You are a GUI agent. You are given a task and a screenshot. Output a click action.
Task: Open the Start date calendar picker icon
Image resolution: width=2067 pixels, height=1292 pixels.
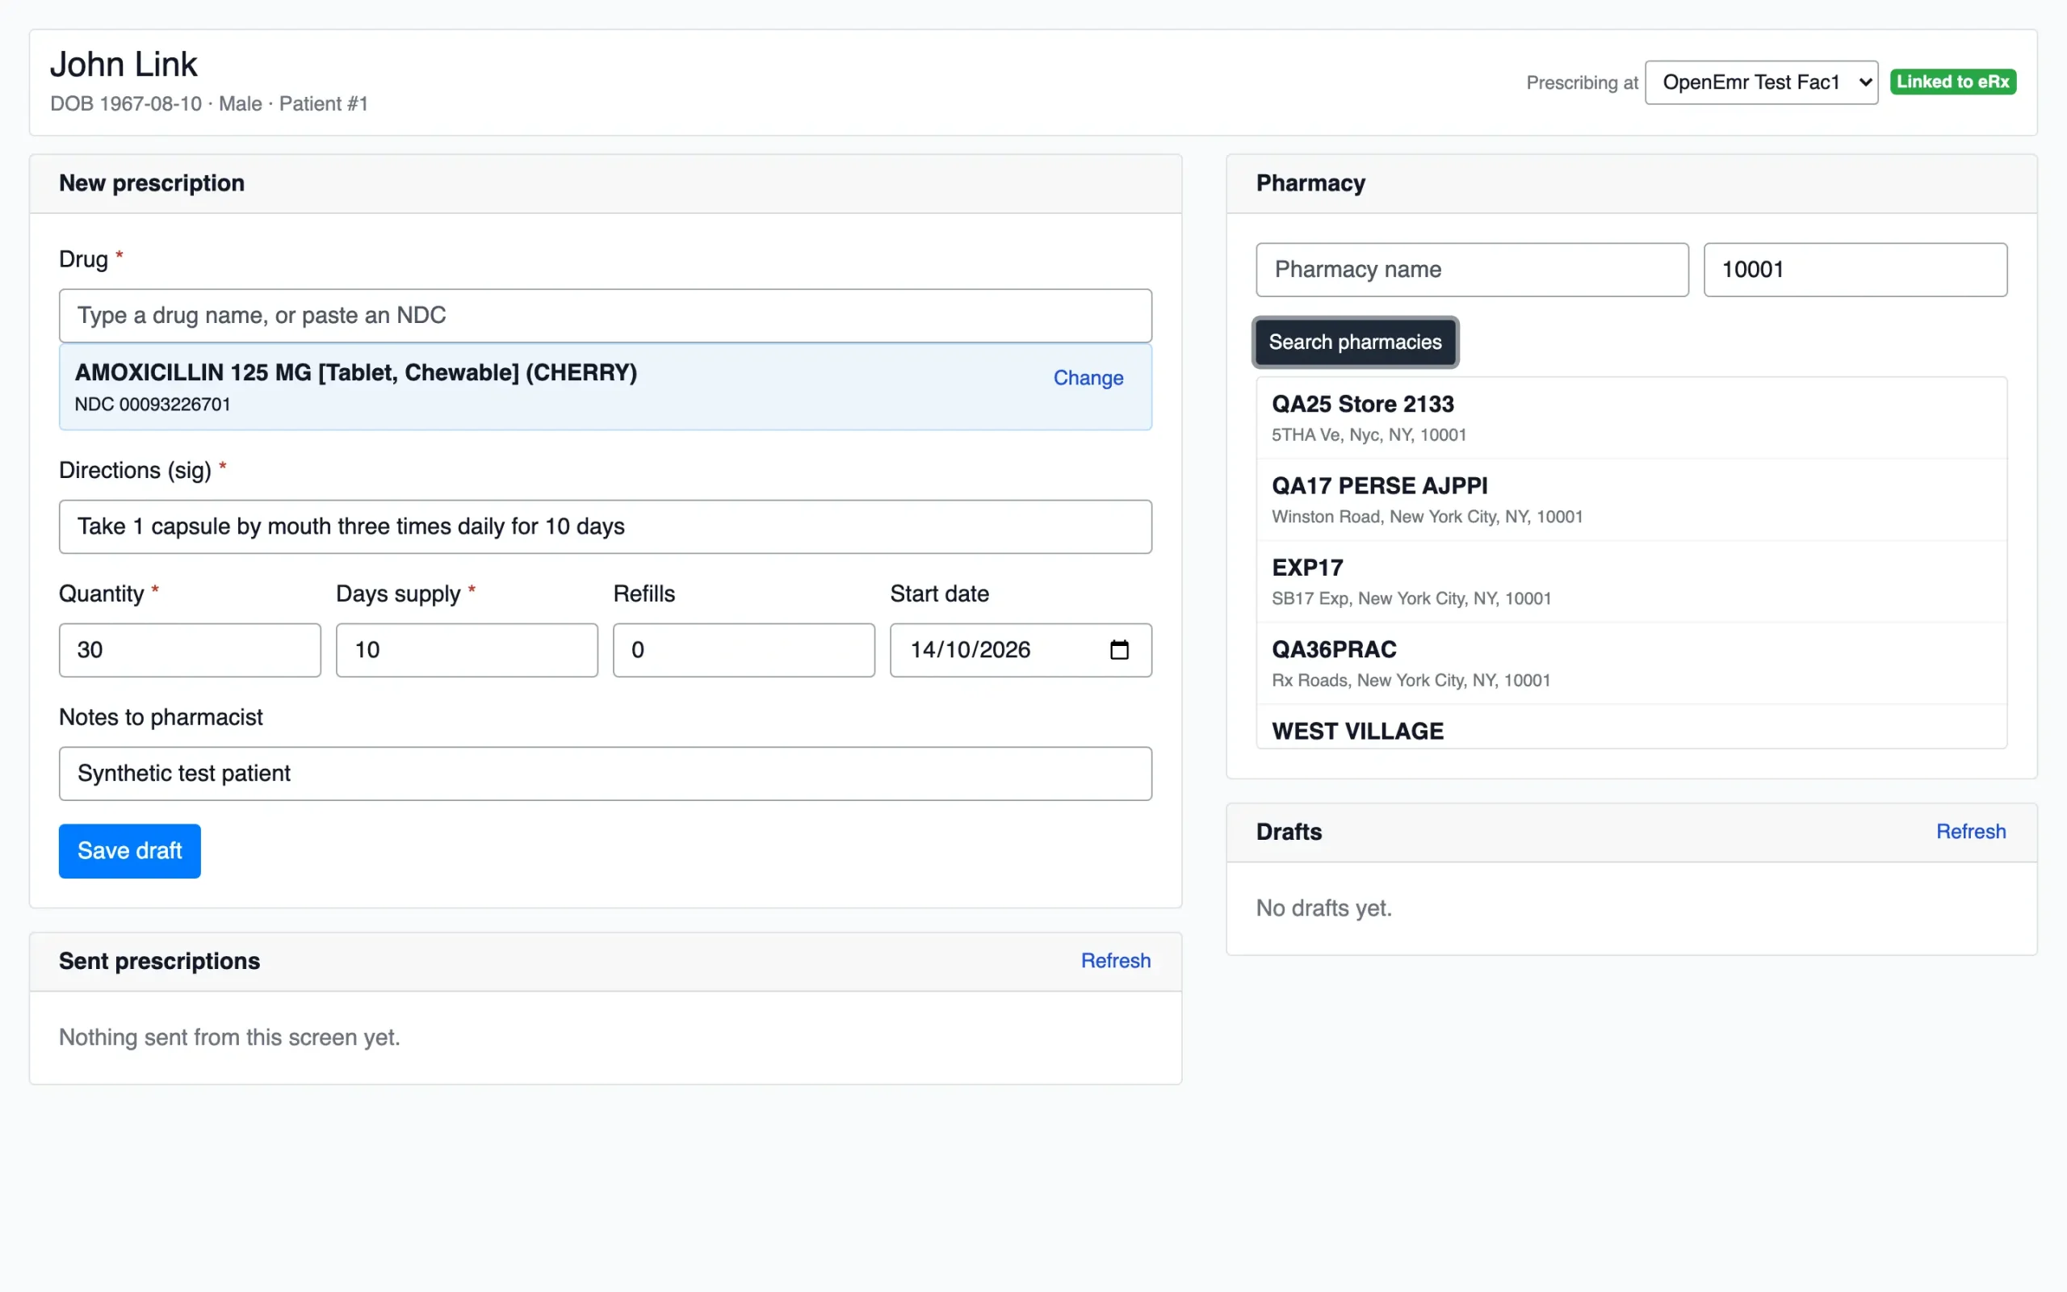(x=1119, y=649)
